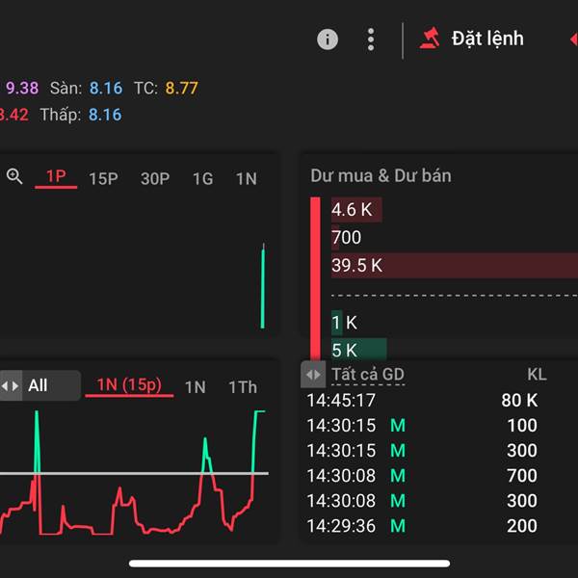Image resolution: width=578 pixels, height=578 pixels.
Task: Click the volume 100 trade entry
Action: click(x=522, y=426)
